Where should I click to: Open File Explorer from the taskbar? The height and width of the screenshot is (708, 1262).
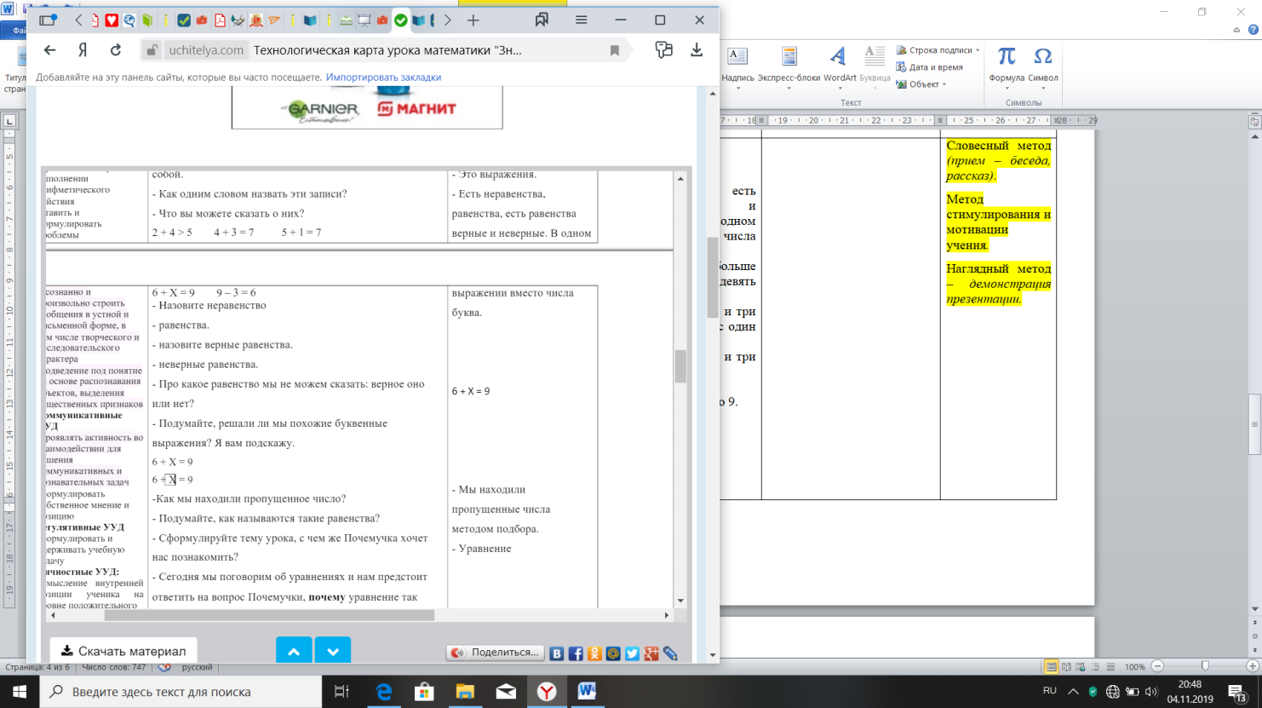[x=465, y=692]
